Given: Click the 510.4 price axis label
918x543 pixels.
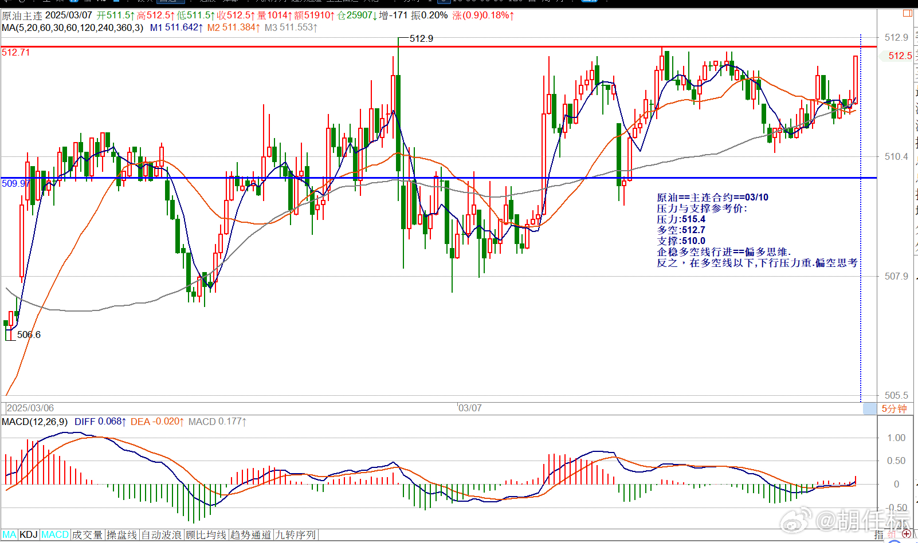Looking at the screenshot, I should 896,156.
